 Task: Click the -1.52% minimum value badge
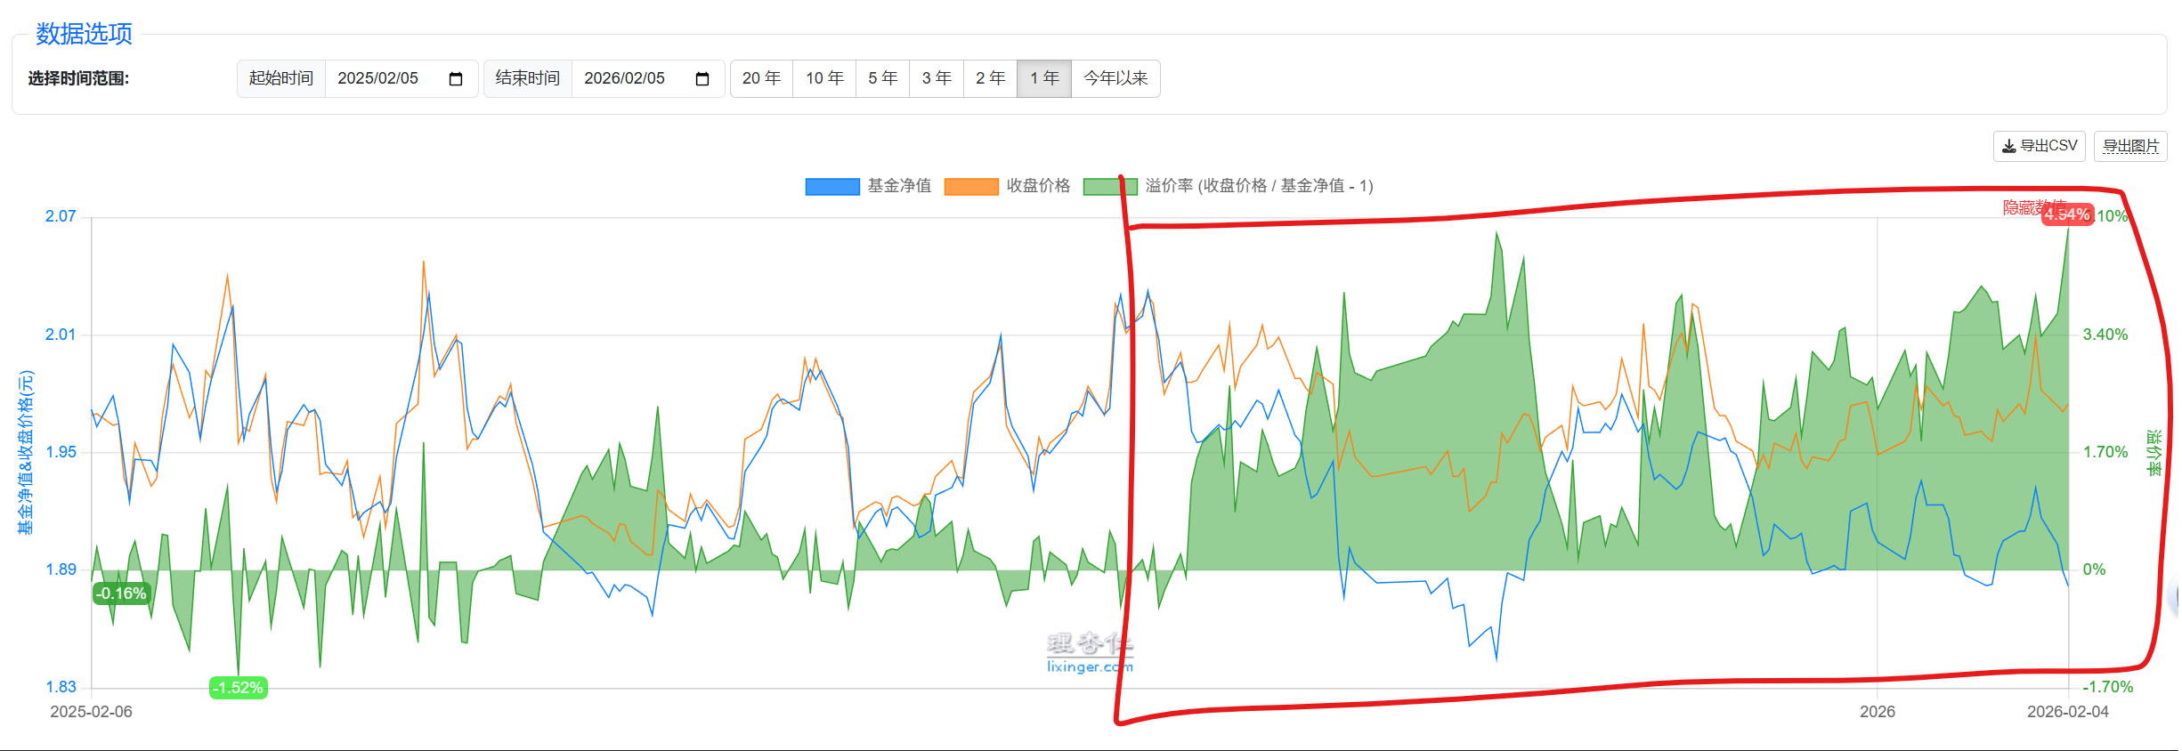pos(239,688)
